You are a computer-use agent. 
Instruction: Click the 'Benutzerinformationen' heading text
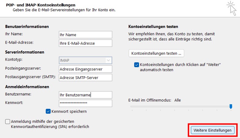point(27,26)
